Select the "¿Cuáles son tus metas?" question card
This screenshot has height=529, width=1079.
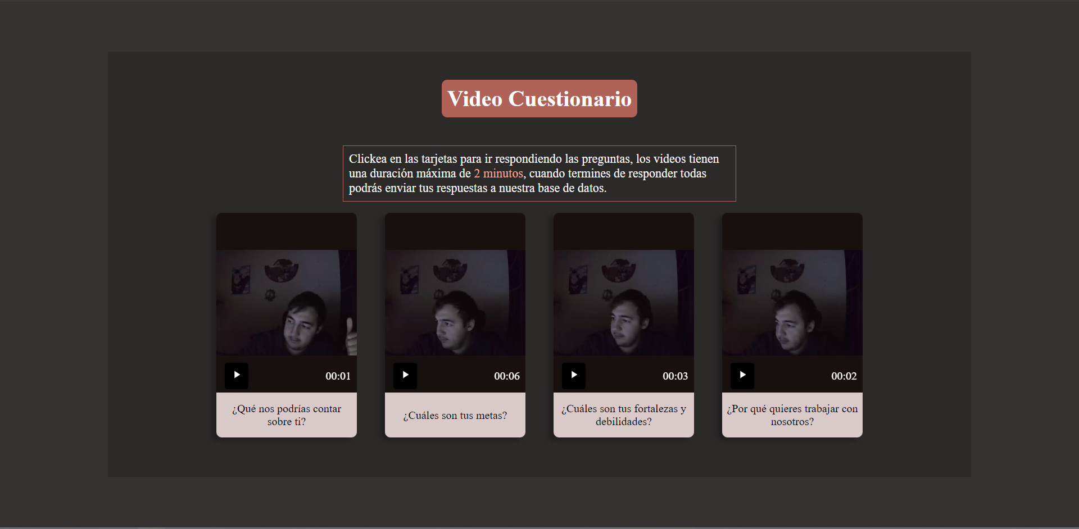(x=455, y=415)
